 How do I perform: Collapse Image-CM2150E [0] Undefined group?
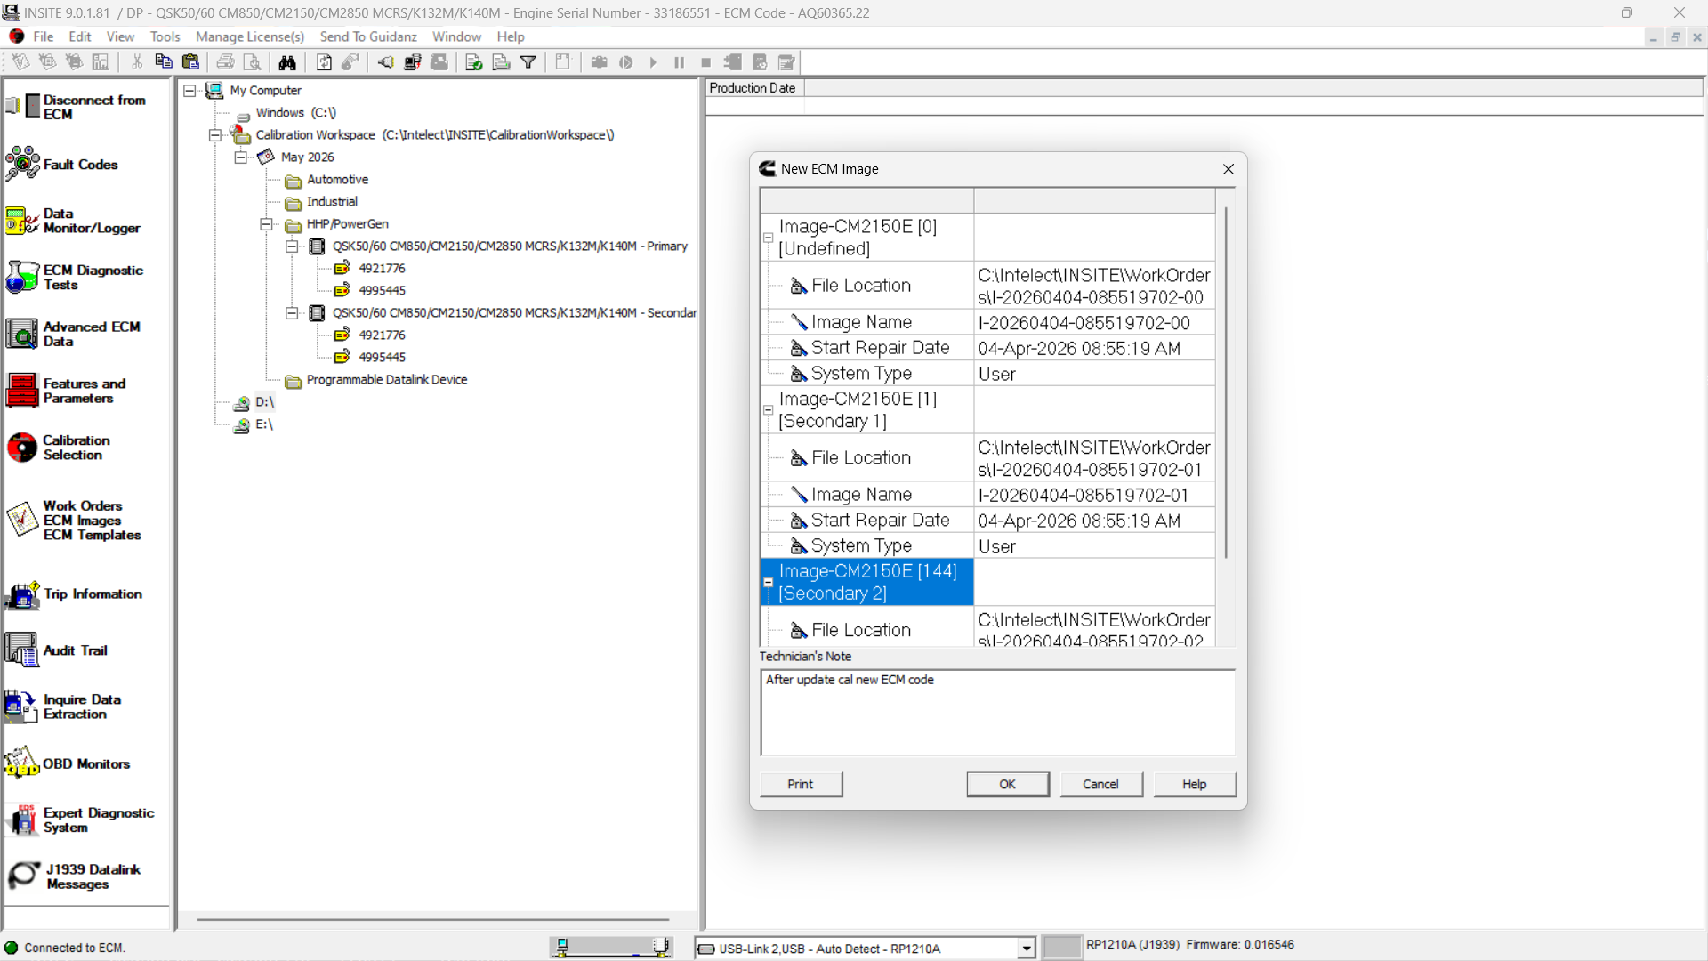click(x=769, y=238)
